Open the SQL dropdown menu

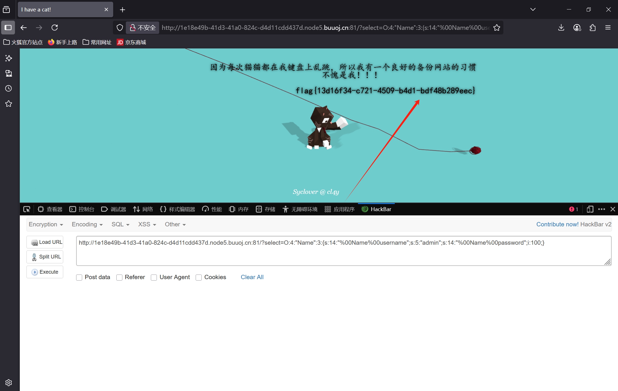(x=120, y=224)
